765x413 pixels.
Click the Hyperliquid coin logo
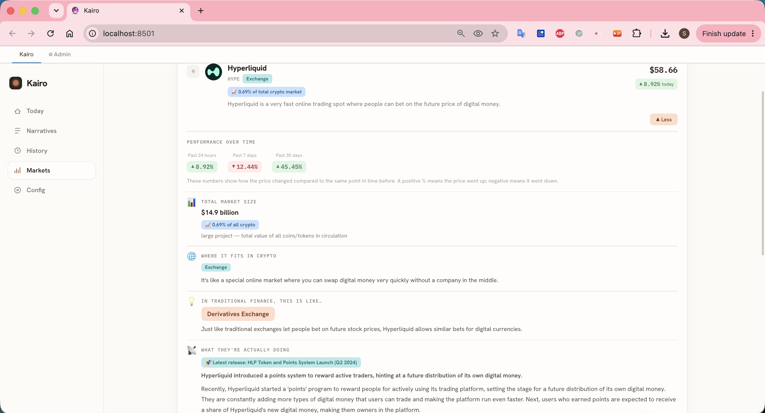tap(214, 71)
